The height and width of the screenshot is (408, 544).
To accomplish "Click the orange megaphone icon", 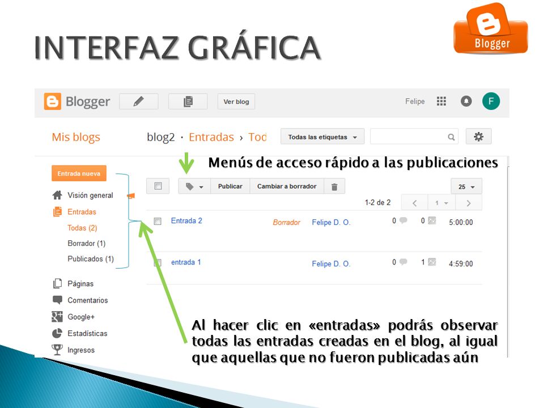I will [x=131, y=196].
